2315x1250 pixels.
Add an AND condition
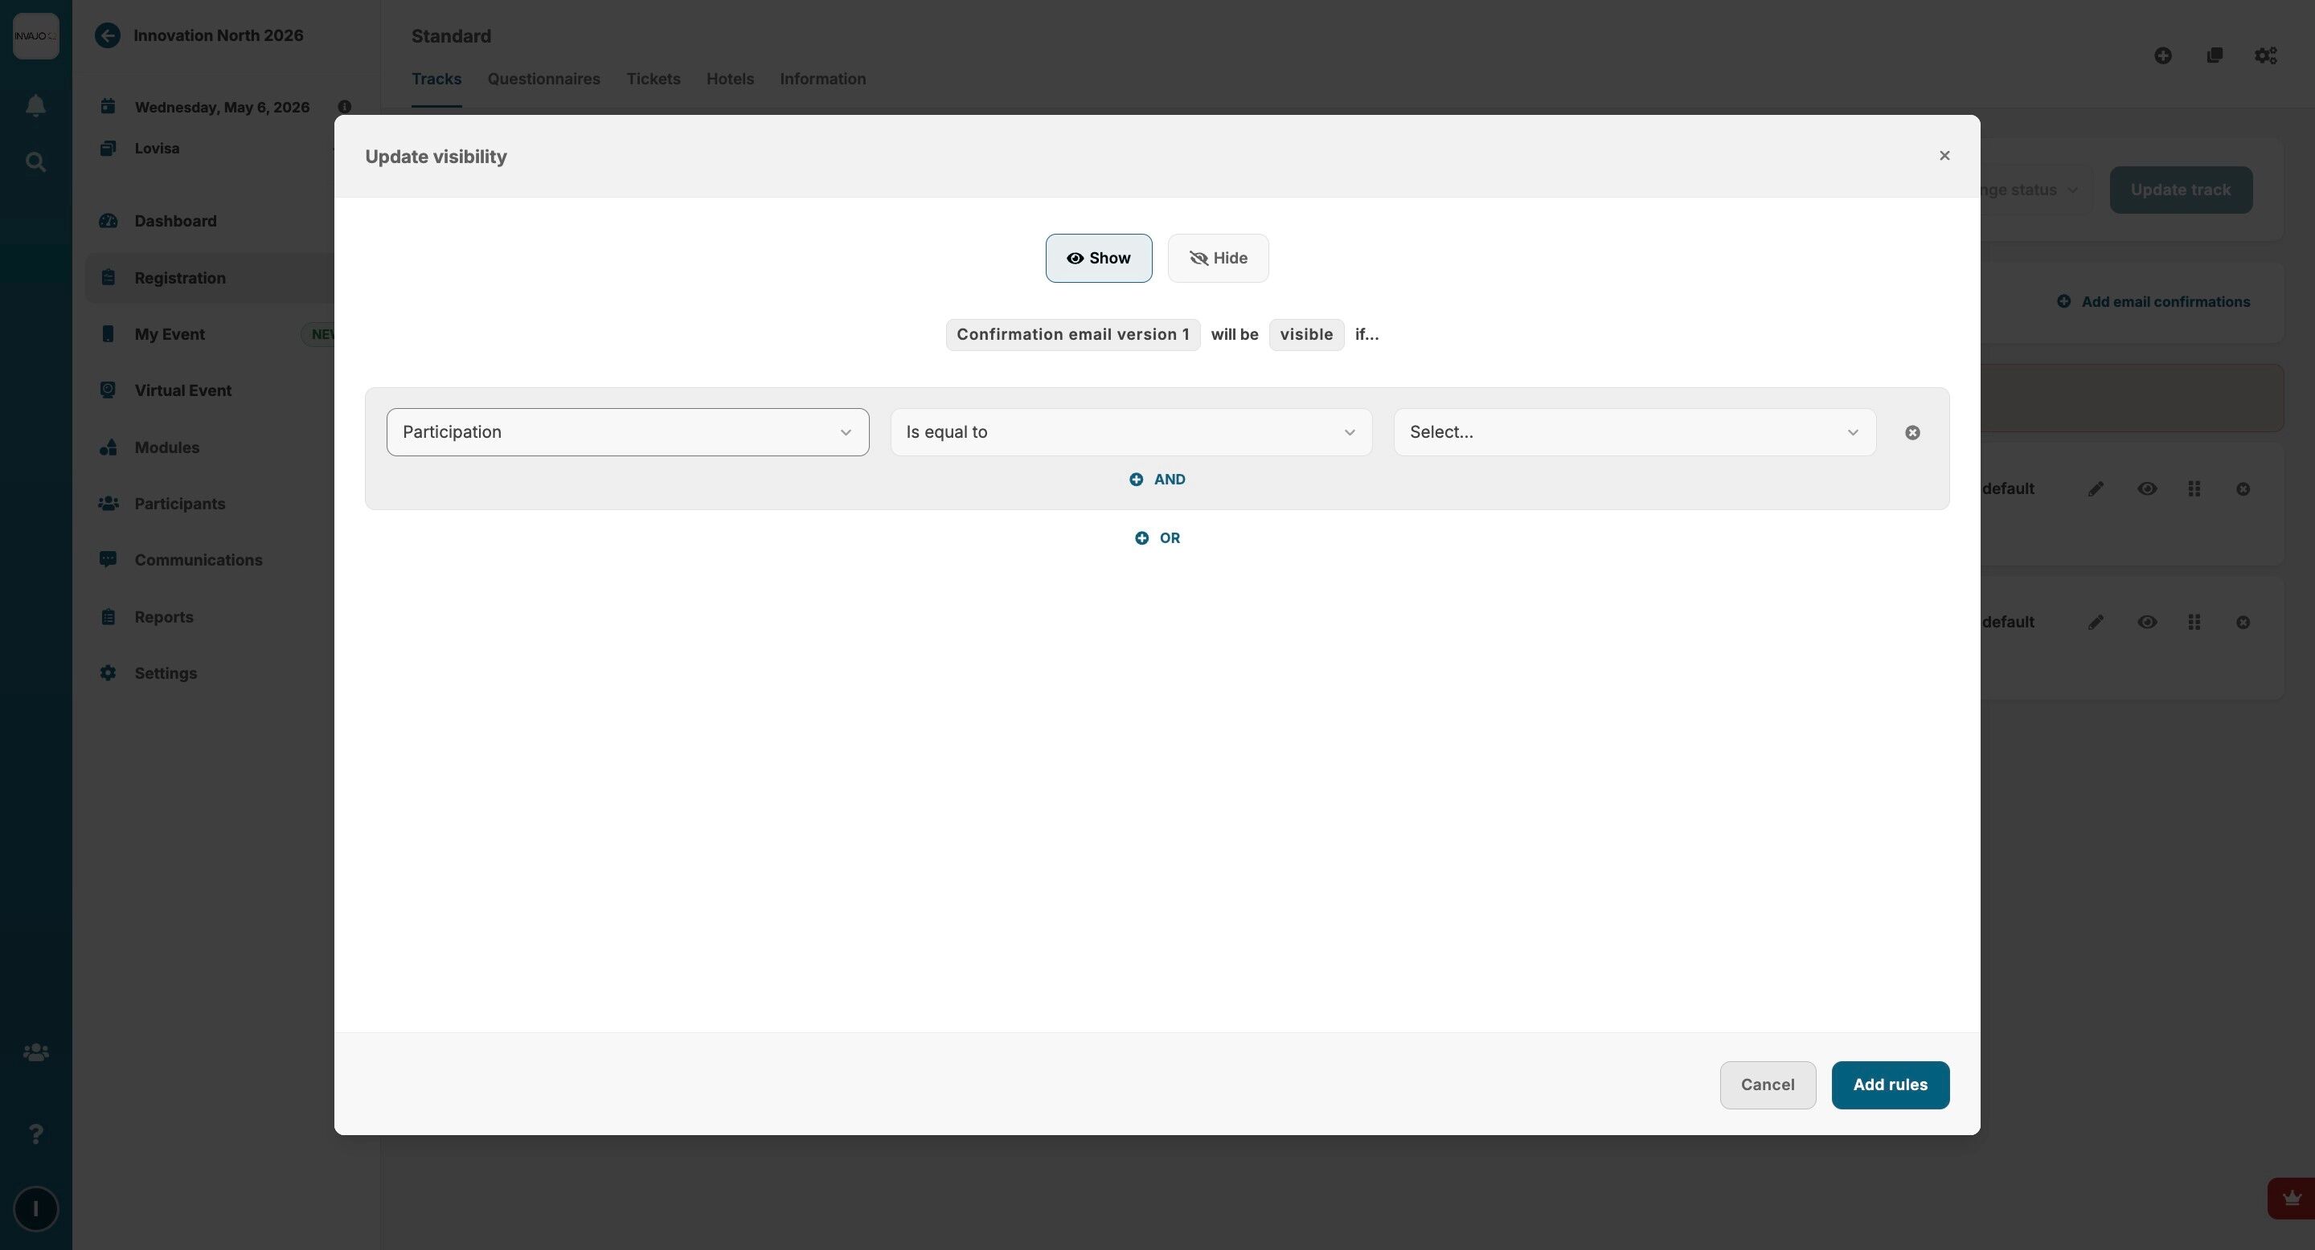[1157, 480]
